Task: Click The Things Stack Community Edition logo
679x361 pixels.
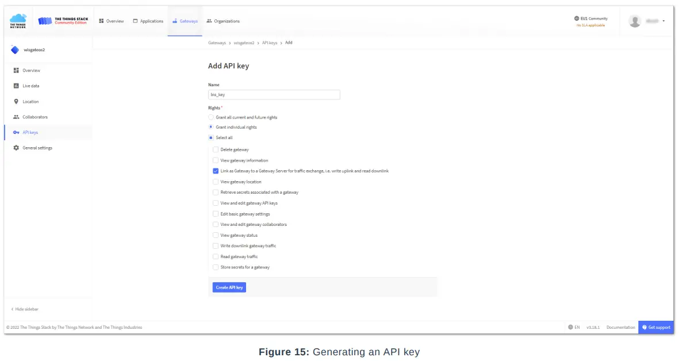Action: click(63, 21)
